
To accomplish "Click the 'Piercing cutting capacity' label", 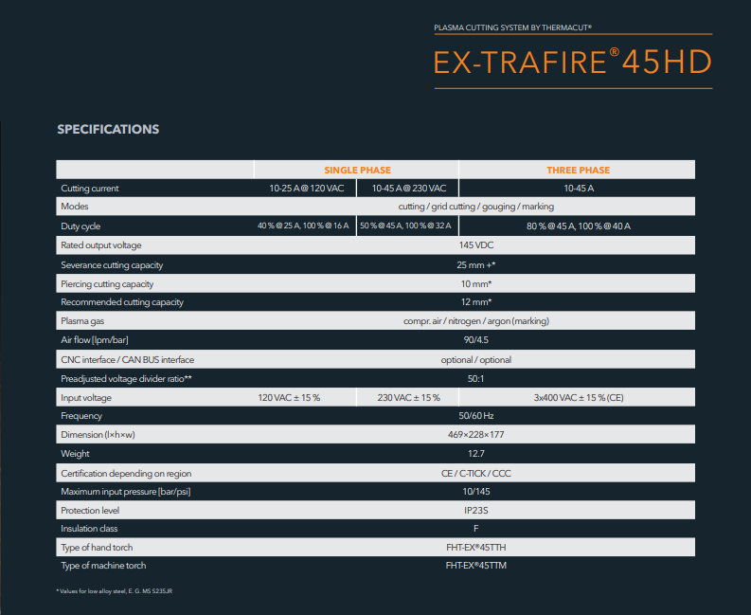I will coord(107,284).
